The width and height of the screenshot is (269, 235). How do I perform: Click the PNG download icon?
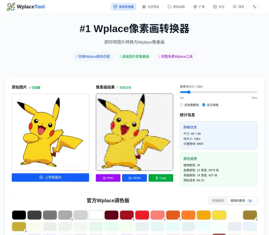[x=104, y=178]
